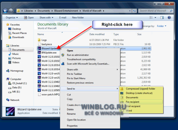The height and width of the screenshot is (130, 178).
Task: Expand the Send to submenu arrow
Action: (117, 89)
